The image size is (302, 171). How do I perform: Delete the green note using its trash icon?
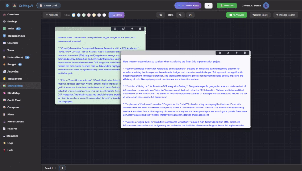click(140, 29)
